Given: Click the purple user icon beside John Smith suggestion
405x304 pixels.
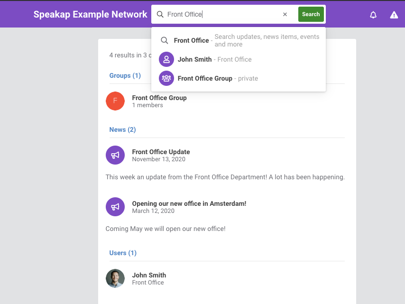Looking at the screenshot, I should 166,59.
